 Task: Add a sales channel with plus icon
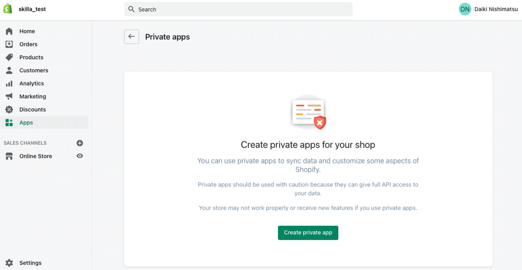(80, 143)
